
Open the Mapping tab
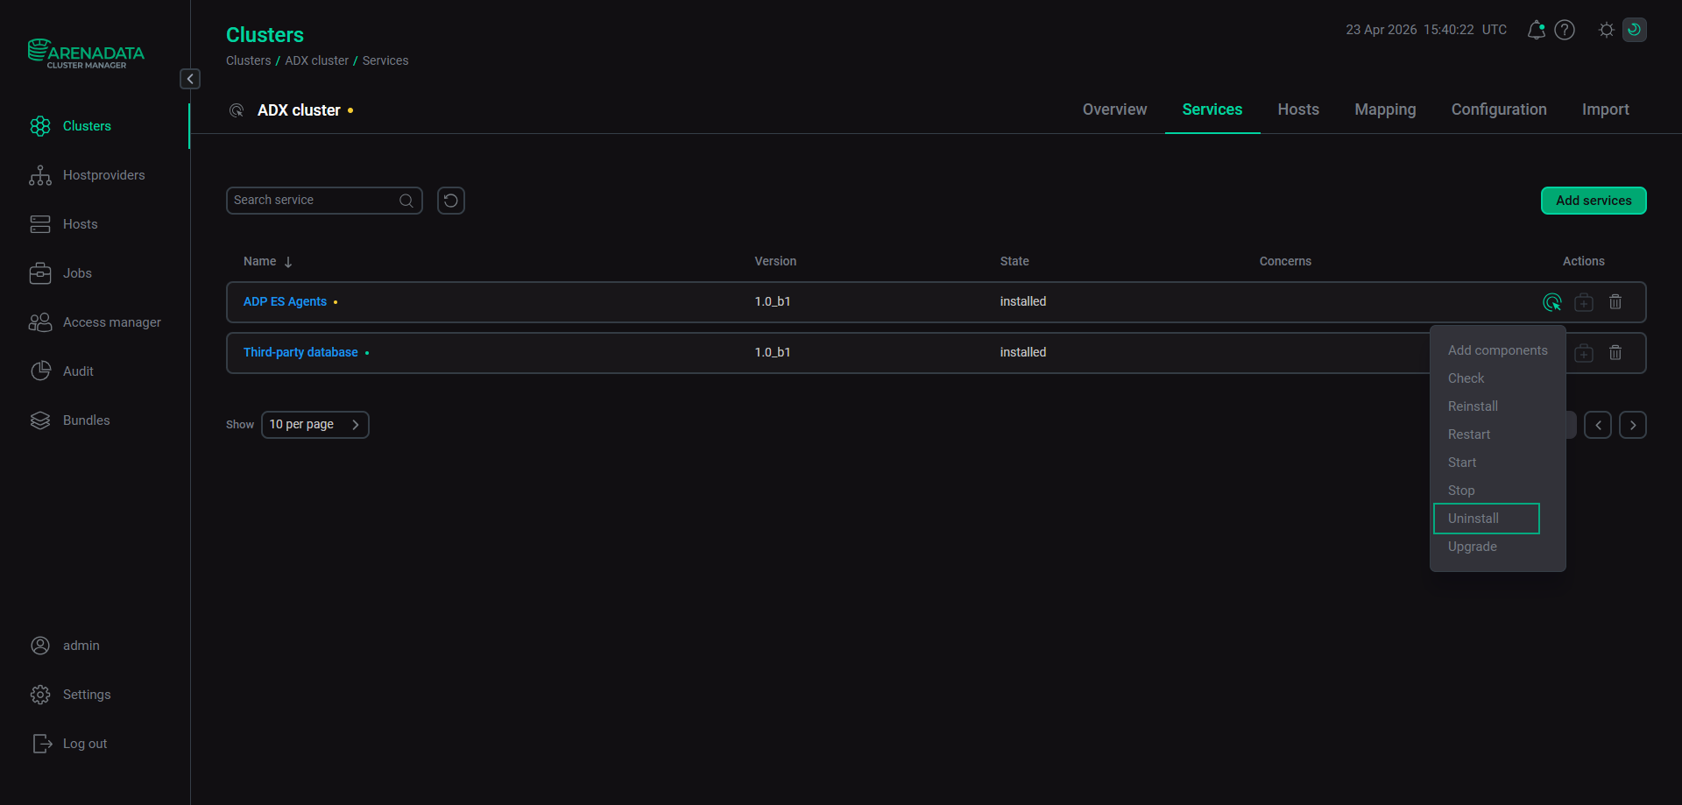tap(1385, 109)
